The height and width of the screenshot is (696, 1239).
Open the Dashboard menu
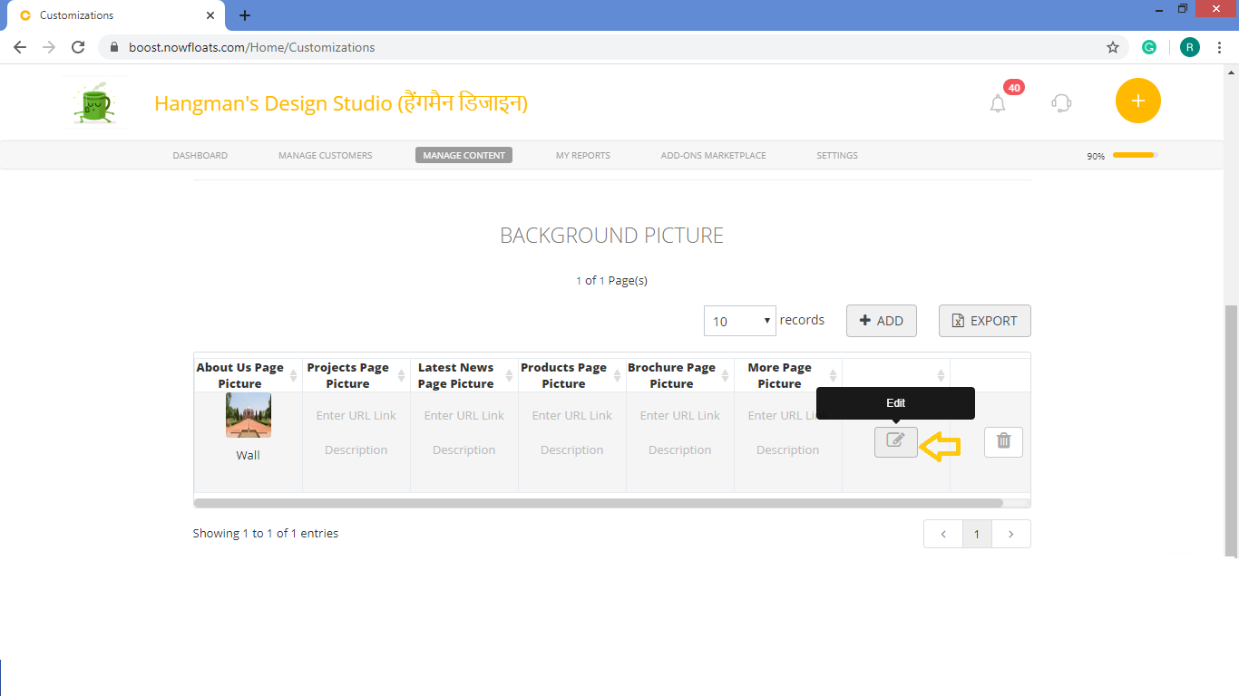pyautogui.click(x=200, y=155)
